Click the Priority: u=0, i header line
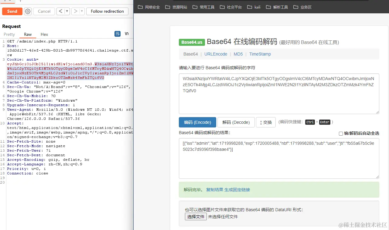This screenshot has width=389, height=230. point(26,169)
